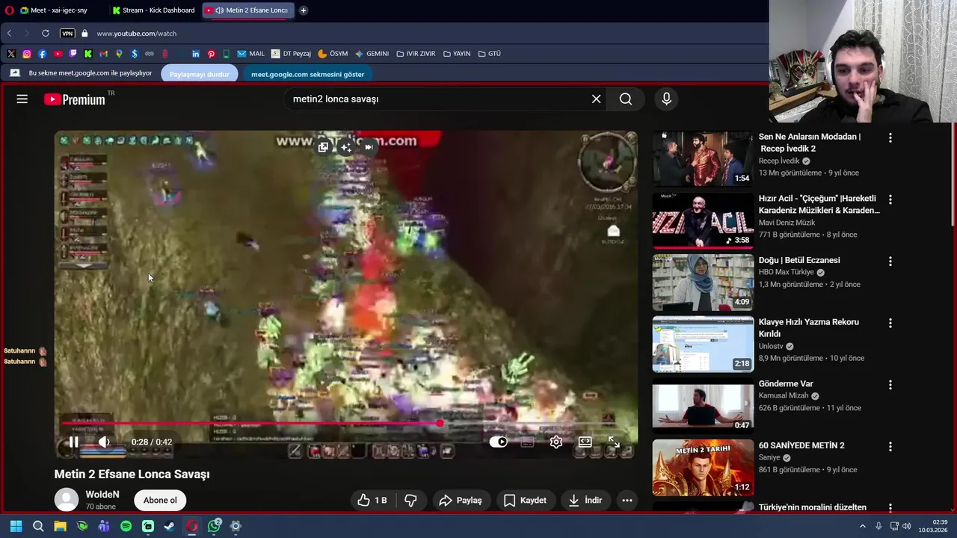Screen dimensions: 957x538
Task: Open the GEMINI bookmark
Action: tap(372, 54)
